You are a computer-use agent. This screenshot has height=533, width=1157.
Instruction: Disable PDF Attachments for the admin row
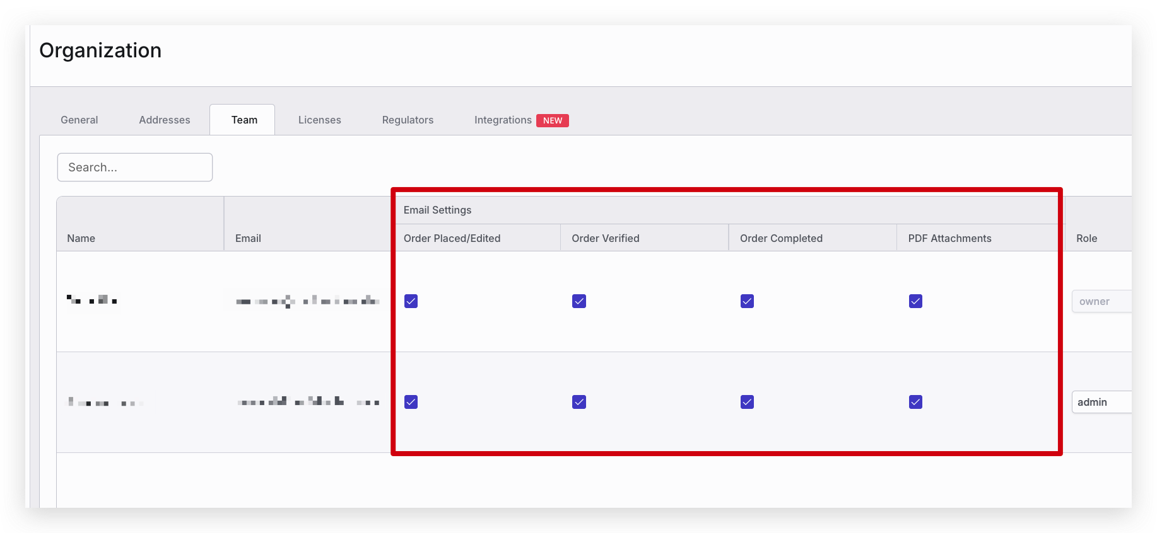click(915, 402)
